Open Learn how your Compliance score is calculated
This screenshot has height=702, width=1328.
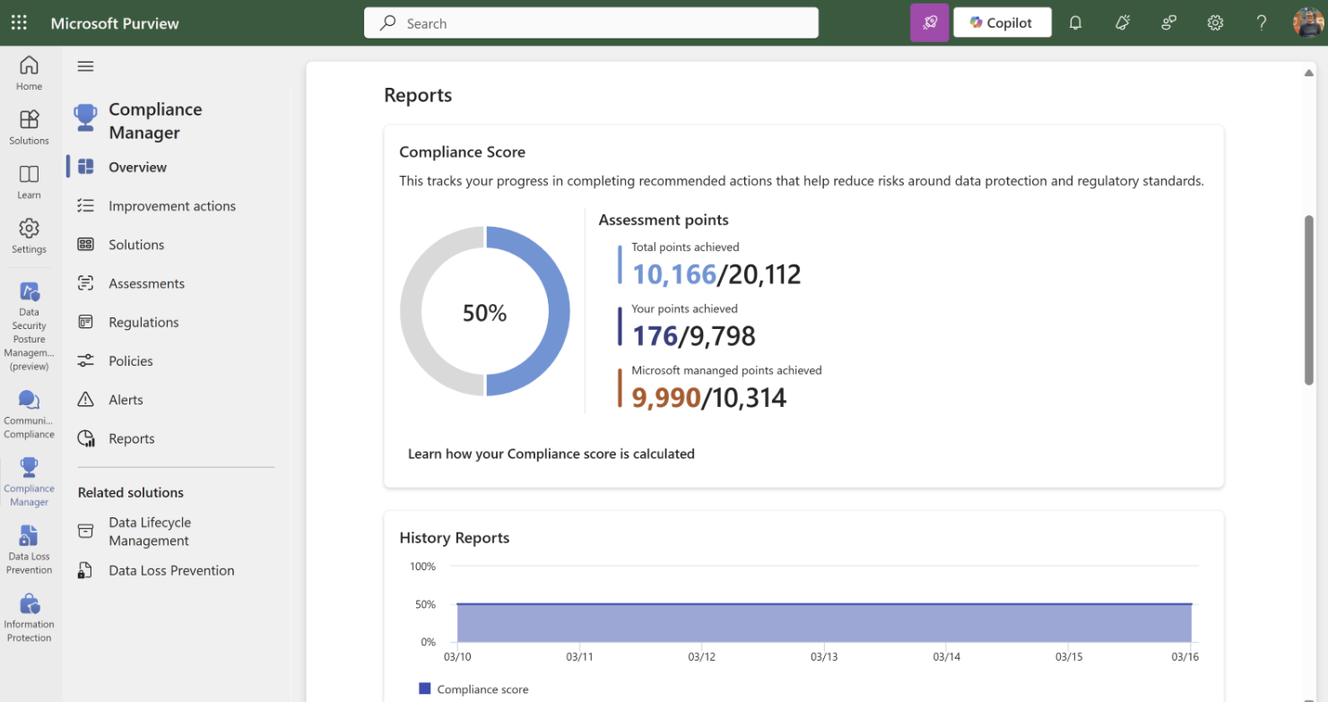pos(551,454)
